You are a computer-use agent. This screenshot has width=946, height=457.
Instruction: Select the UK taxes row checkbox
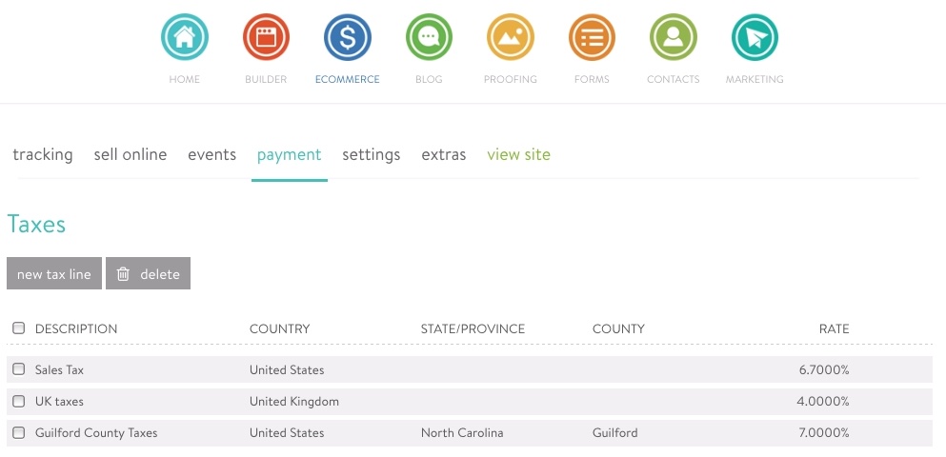[19, 401]
